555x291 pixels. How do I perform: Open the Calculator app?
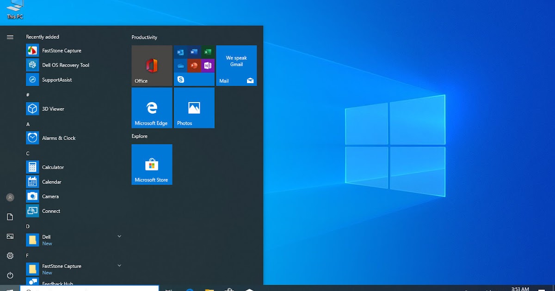click(x=74, y=167)
